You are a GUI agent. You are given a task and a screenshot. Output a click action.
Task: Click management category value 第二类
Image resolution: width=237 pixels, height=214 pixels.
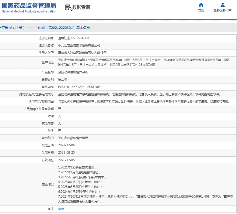point(63,80)
